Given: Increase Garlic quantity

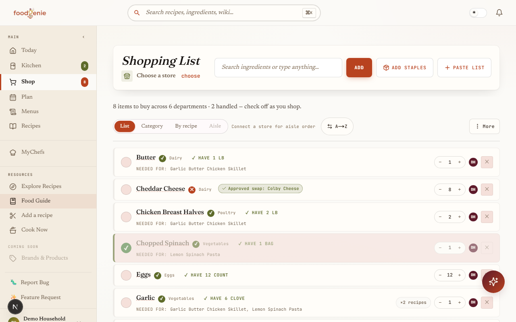Looking at the screenshot, I should click(460, 303).
